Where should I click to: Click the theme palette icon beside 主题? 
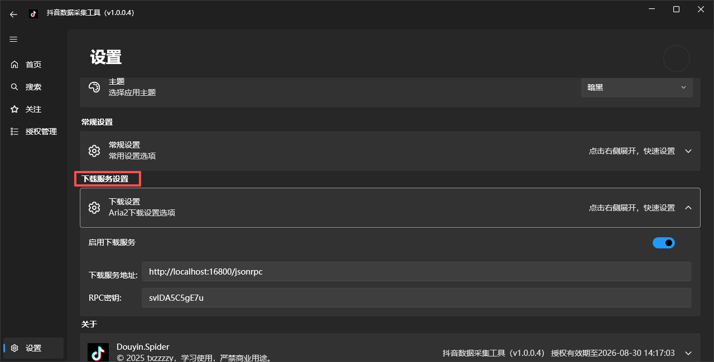[x=94, y=87]
